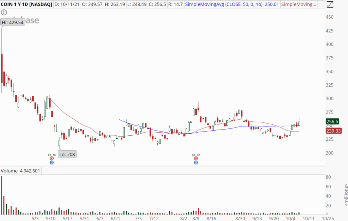Click the 80 volume axis label
Image resolution: width=348 pixels, height=221 pixels.
point(328,177)
